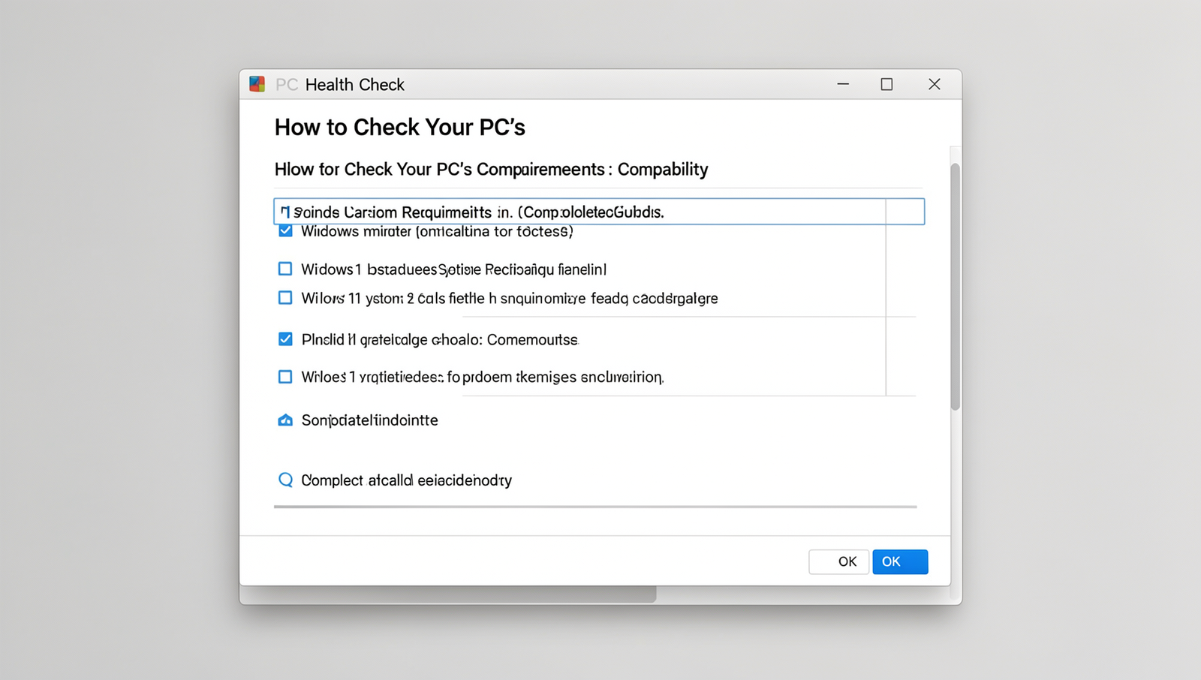Viewport: 1201px width, 680px height.
Task: Click the blue OK button
Action: (900, 561)
